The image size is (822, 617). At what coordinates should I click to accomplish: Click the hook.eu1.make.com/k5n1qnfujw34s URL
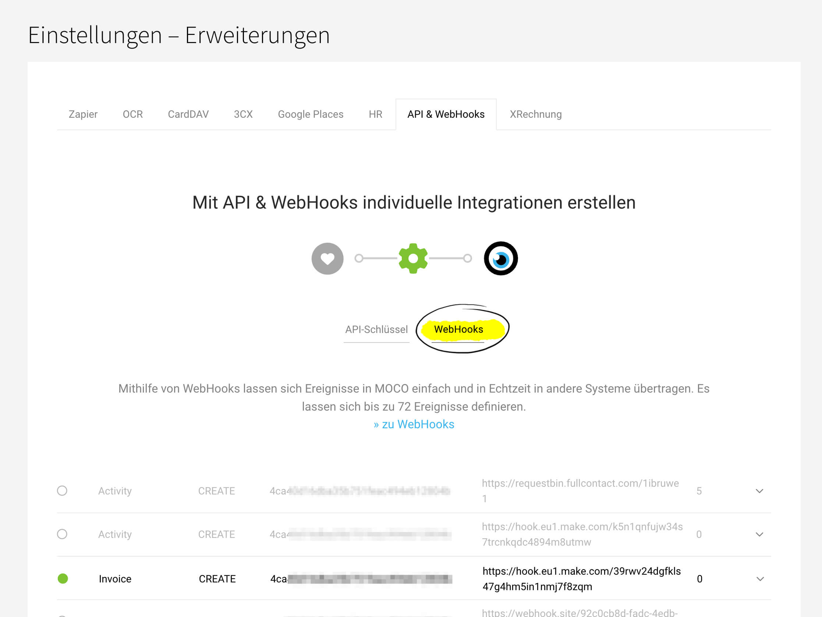pos(582,534)
